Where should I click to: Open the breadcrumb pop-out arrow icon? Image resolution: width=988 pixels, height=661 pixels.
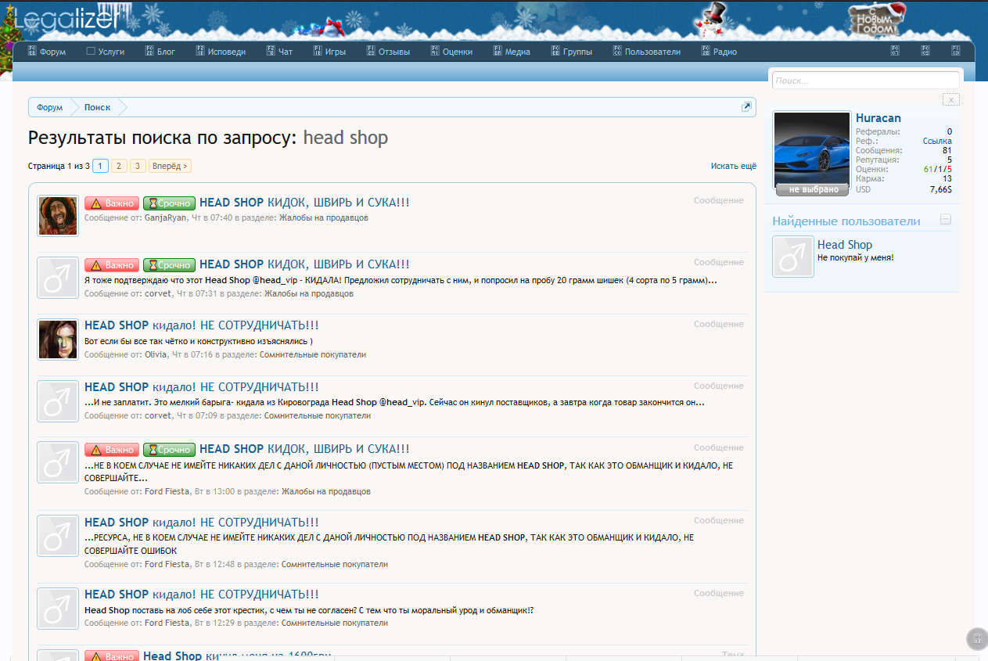746,107
